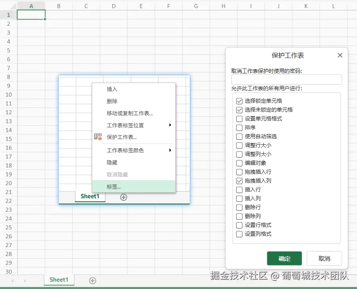This screenshot has width=357, height=289.
Task: Uncheck 拖拽插入列 checkbox
Action: pyautogui.click(x=239, y=181)
